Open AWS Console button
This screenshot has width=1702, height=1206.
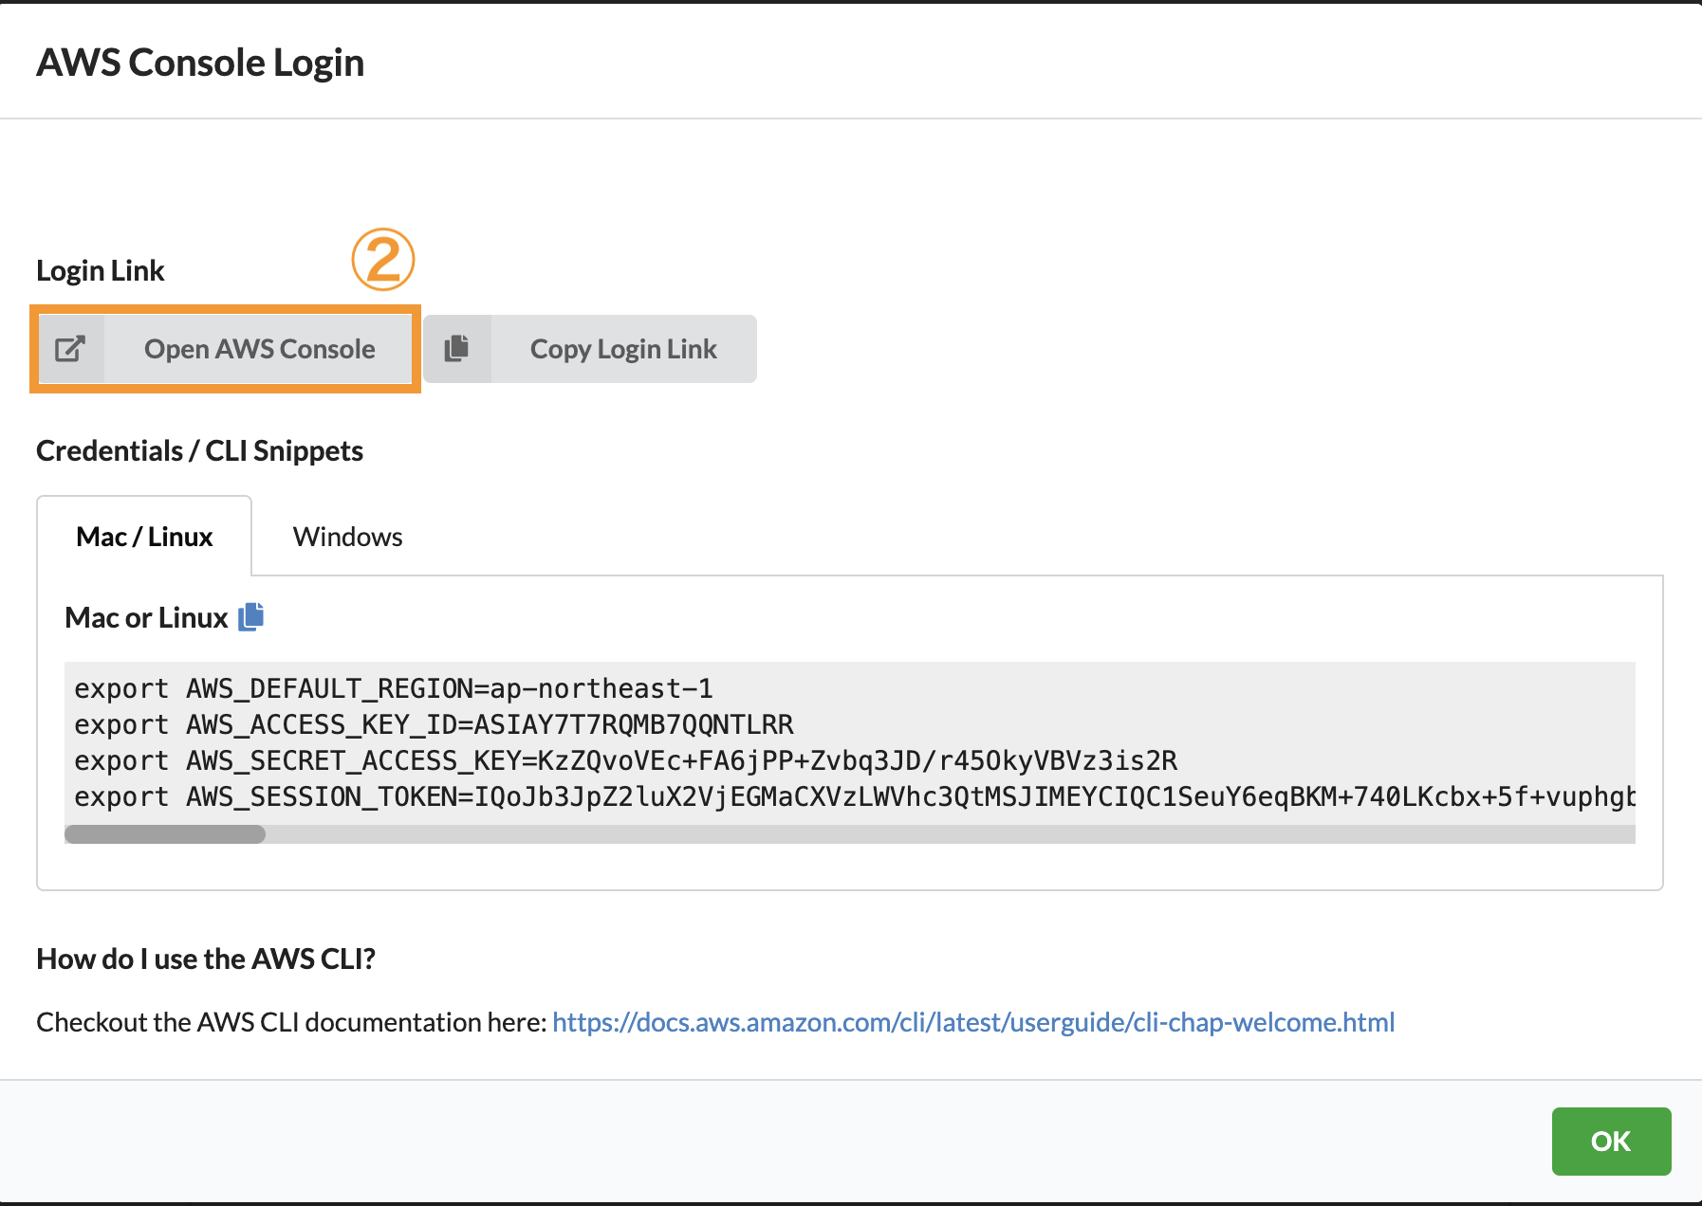coord(225,349)
